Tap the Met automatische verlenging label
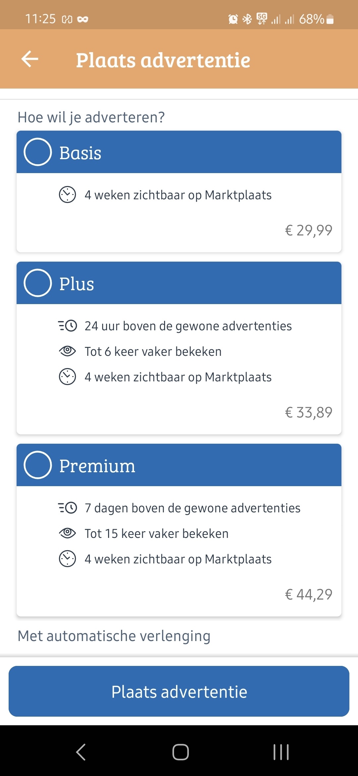Screen dimensions: 358x776 tap(114, 636)
